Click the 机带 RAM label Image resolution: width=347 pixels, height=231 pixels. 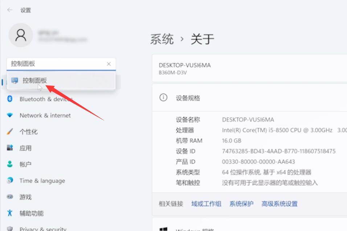click(189, 141)
